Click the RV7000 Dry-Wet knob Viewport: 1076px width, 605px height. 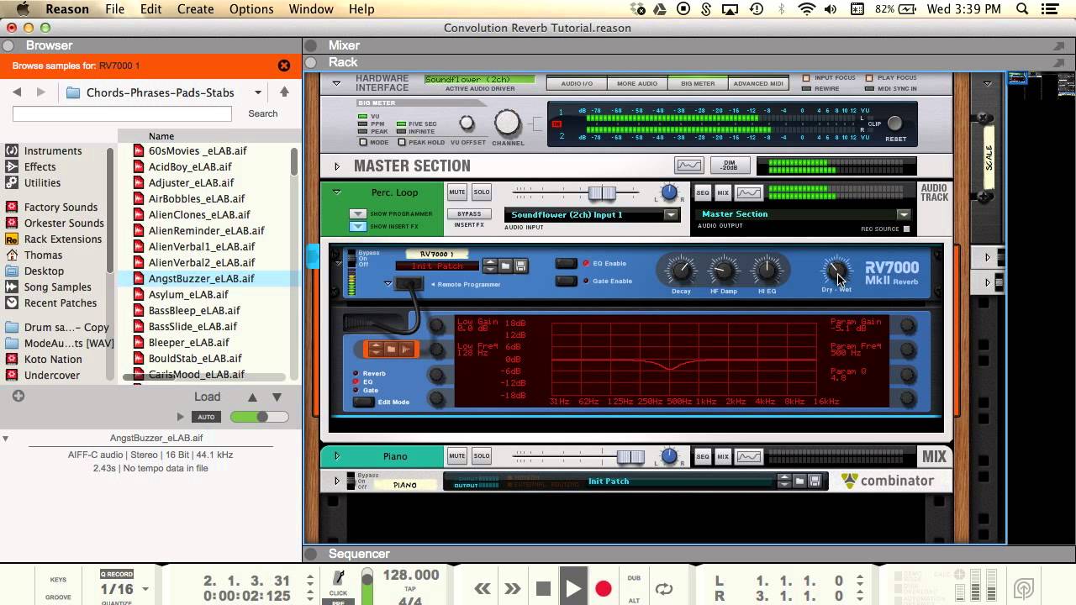pos(836,271)
